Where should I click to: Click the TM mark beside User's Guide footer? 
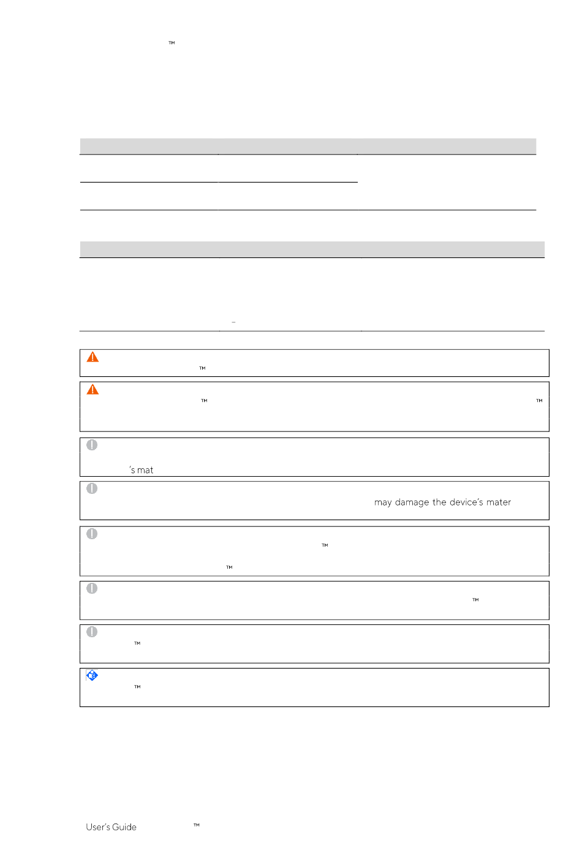tap(197, 825)
